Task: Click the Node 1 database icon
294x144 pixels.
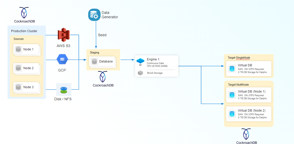Action: point(18,49)
